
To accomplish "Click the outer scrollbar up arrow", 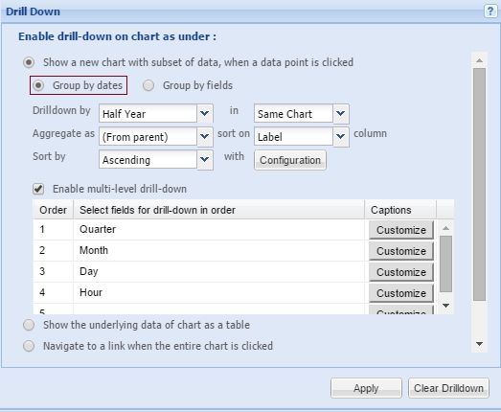I will click(479, 60).
